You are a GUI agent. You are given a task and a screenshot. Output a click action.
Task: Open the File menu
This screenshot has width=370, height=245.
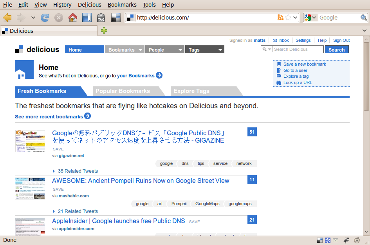pos(7,5)
